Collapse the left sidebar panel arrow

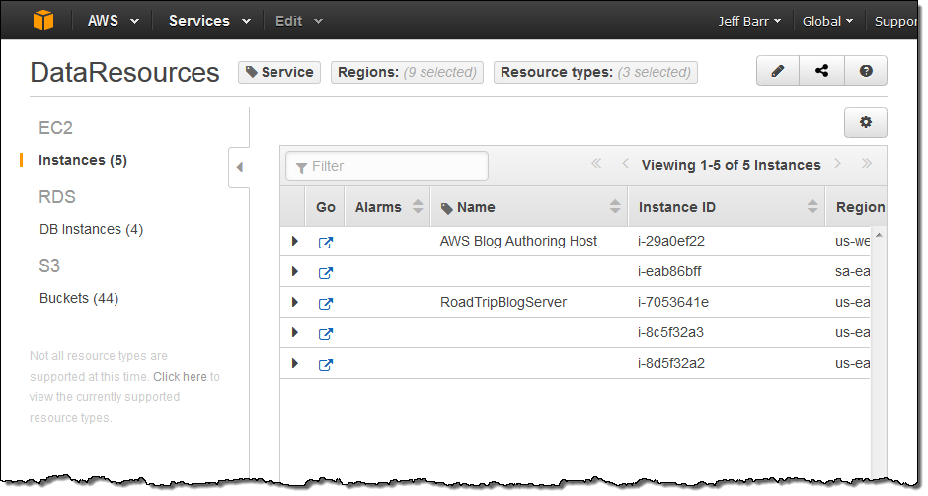point(239,167)
